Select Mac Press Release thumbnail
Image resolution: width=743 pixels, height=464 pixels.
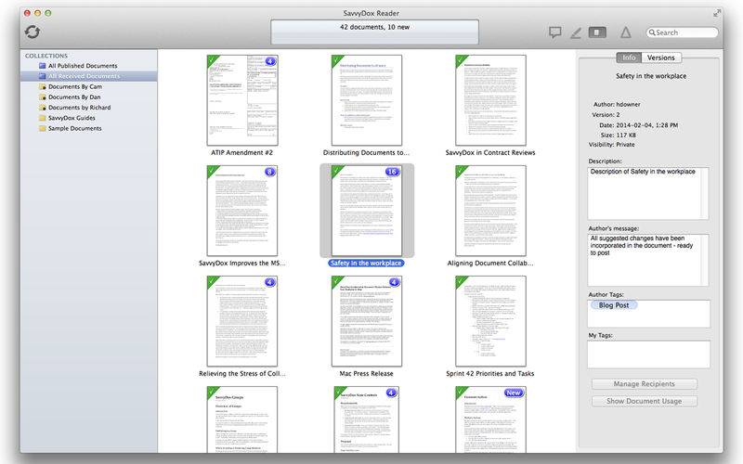click(x=366, y=321)
